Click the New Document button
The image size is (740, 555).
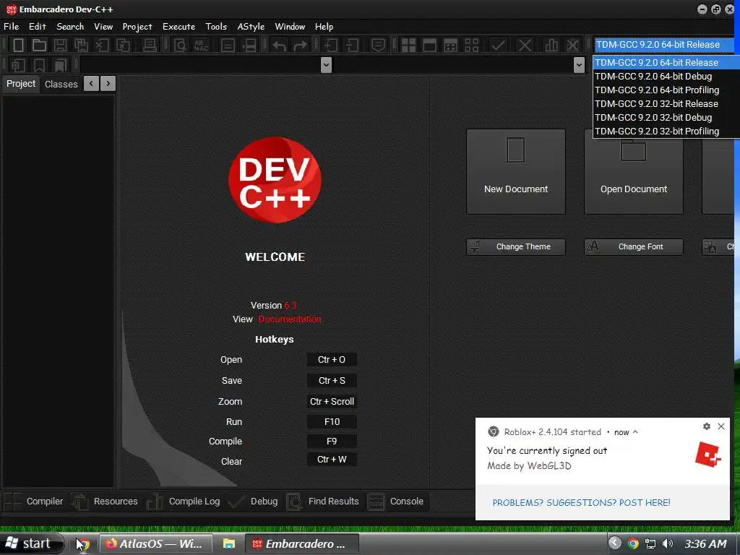click(516, 172)
